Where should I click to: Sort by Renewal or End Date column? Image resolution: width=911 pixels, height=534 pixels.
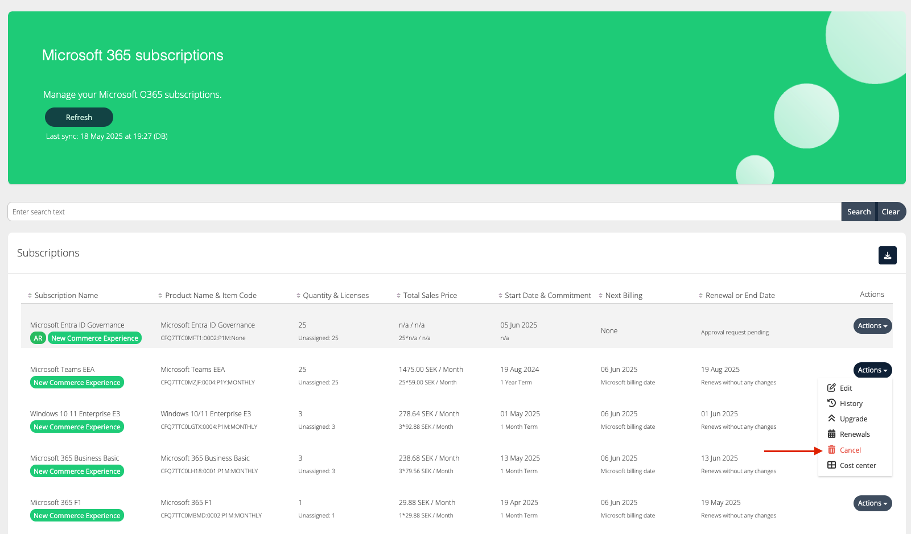pos(740,296)
